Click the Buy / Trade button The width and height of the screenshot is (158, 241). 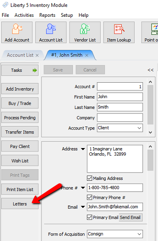tap(20, 103)
